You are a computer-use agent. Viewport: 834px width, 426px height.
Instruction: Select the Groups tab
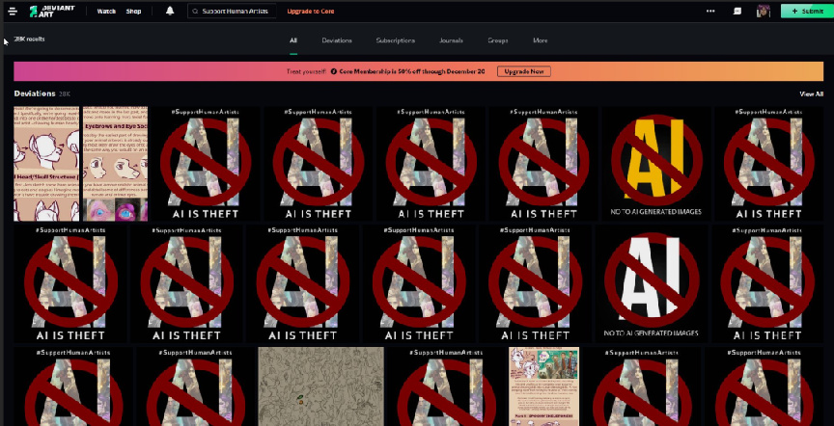pyautogui.click(x=498, y=40)
